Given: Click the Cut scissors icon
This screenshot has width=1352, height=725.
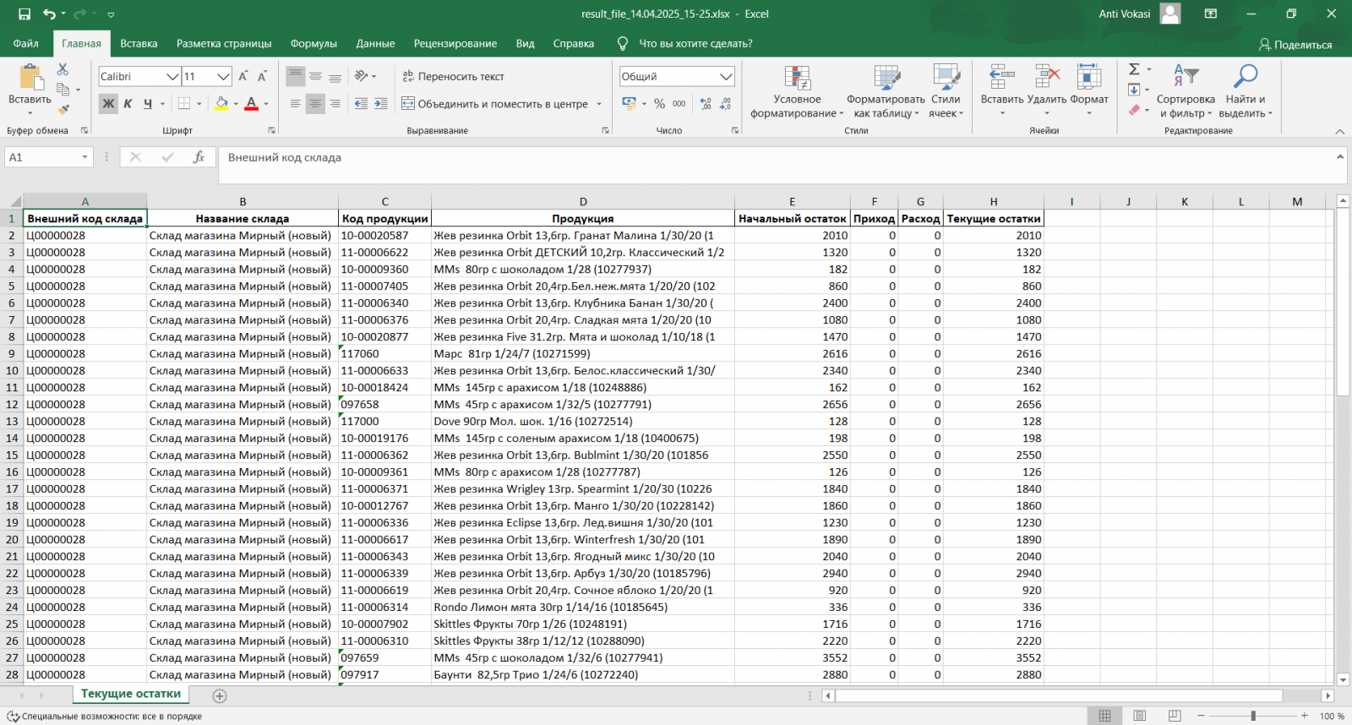Looking at the screenshot, I should pyautogui.click(x=63, y=69).
